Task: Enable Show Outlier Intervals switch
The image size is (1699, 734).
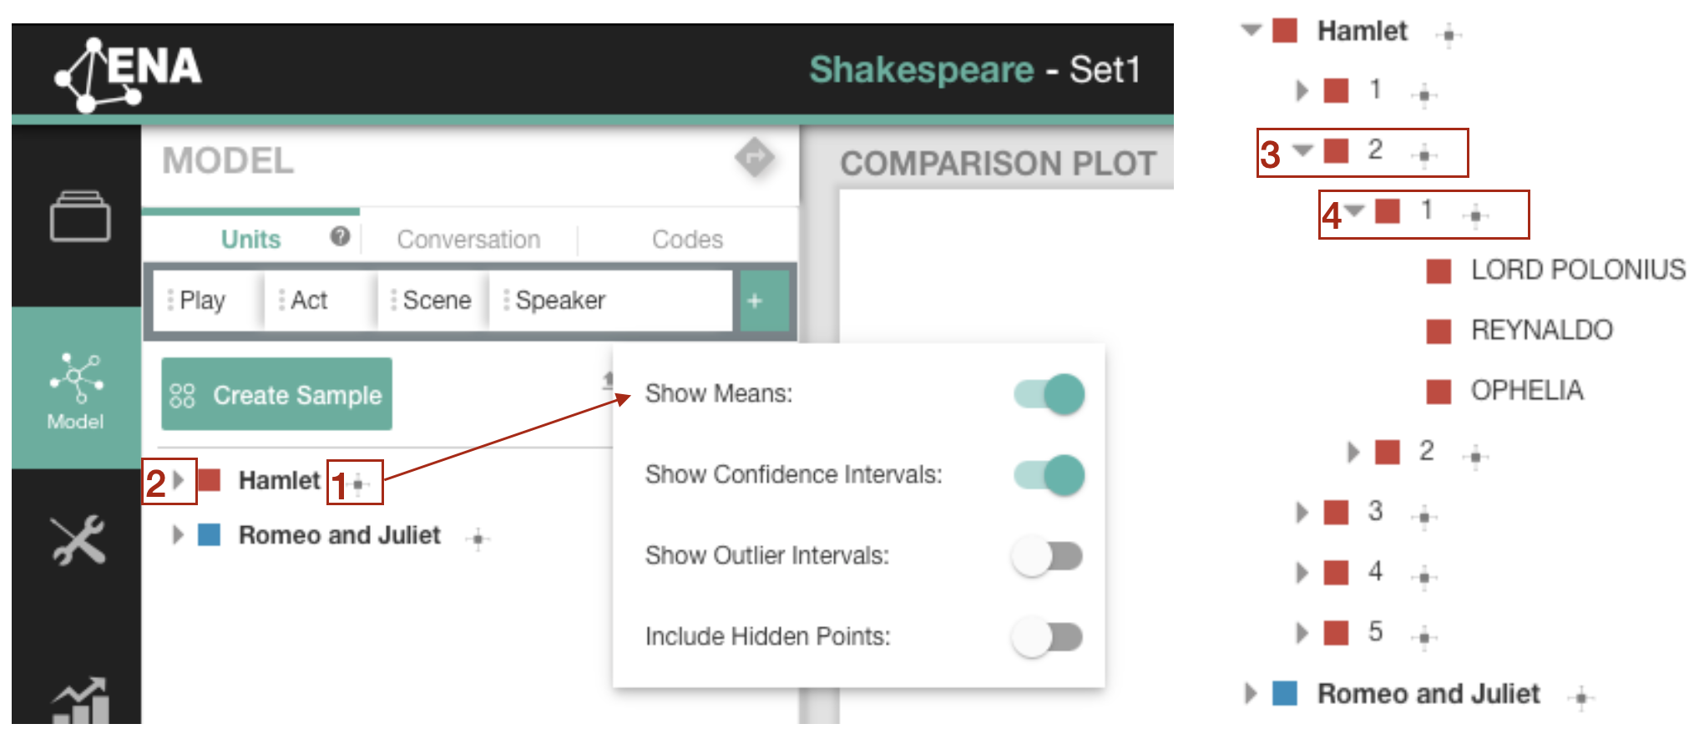Action: 1047,556
